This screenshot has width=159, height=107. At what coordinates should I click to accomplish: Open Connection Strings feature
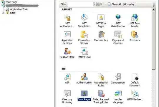[x=84, y=38]
